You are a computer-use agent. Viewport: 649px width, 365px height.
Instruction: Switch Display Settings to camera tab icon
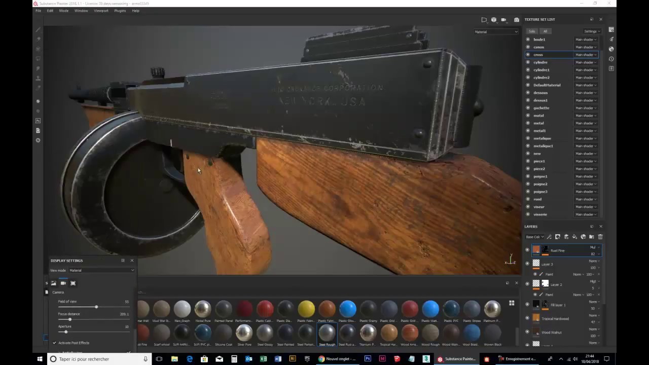tap(63, 283)
